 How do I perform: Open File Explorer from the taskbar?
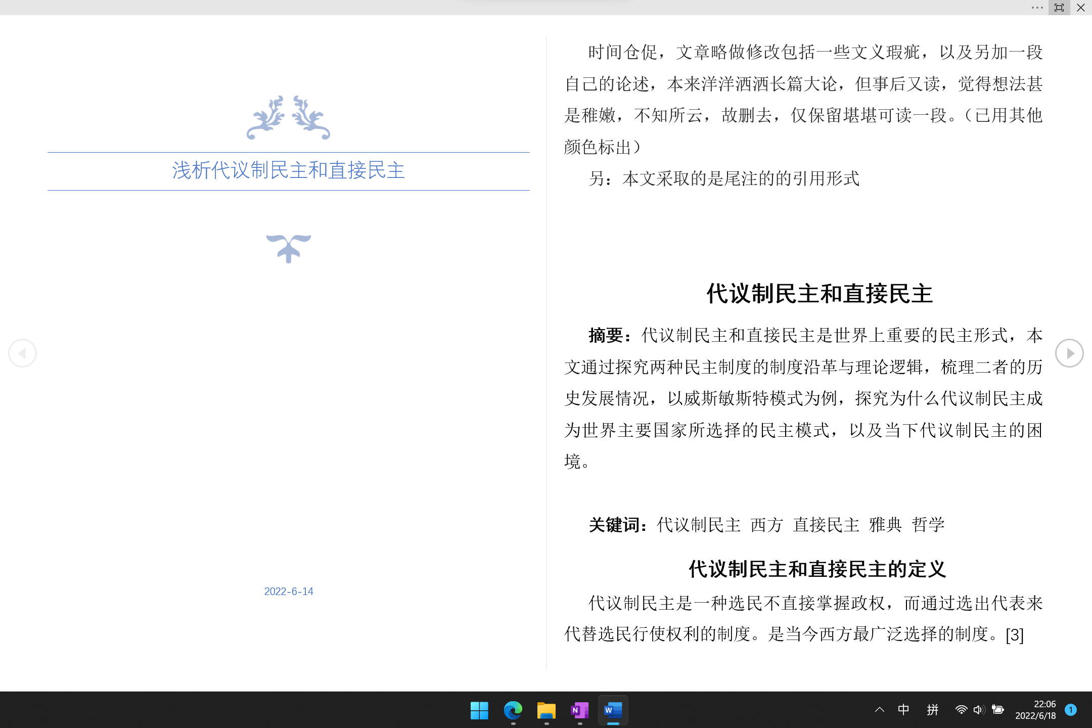coord(546,710)
